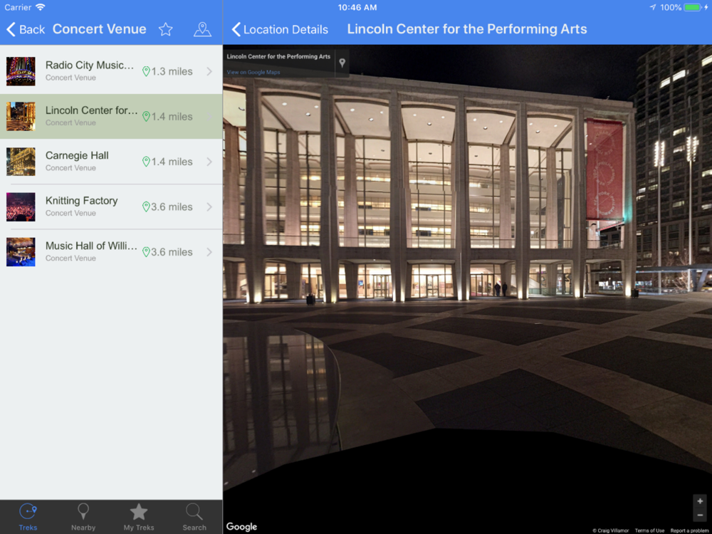
Task: Expand Radio City Music Hall chevron
Action: click(209, 71)
